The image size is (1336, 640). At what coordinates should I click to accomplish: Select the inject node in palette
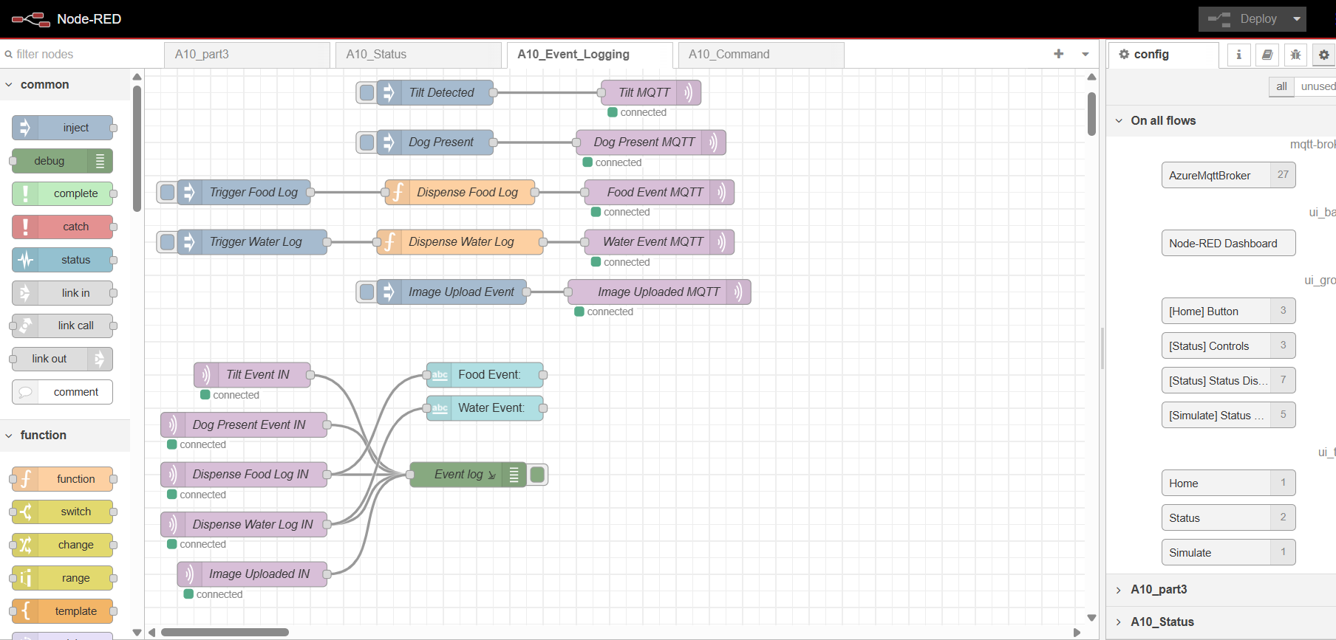point(64,128)
